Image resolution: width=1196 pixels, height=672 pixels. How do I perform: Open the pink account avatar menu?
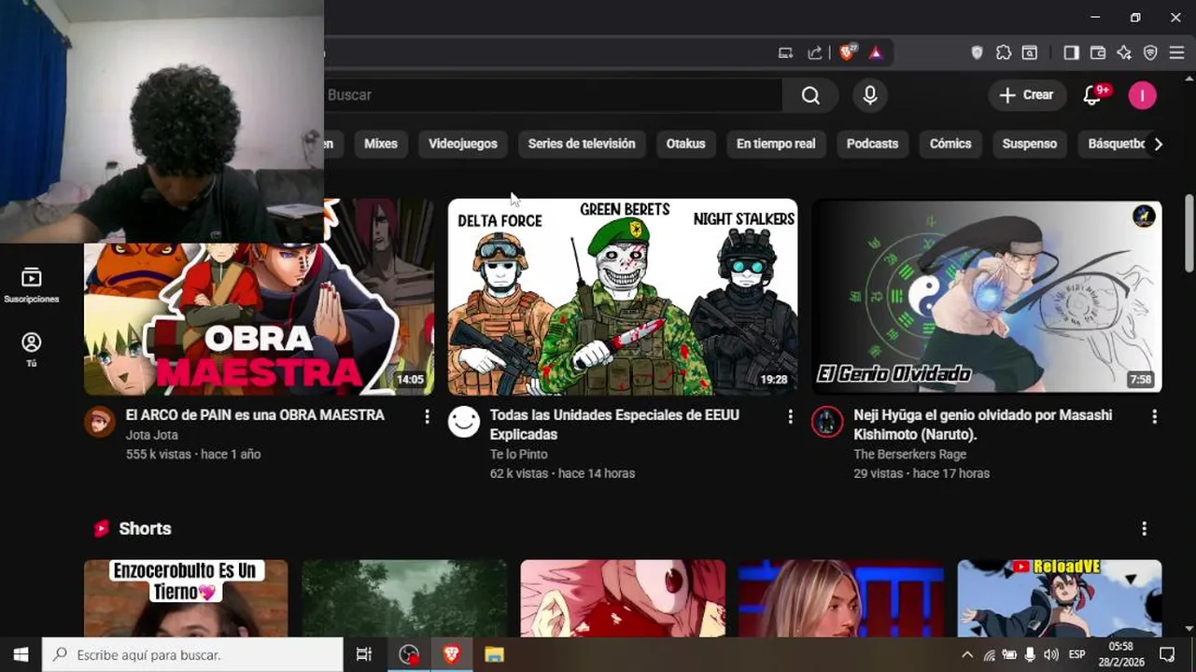coord(1142,95)
